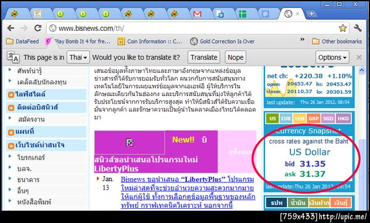Image resolution: width=370 pixels, height=223 pixels.
Task: Click the ธนาคาร sidebar link
Action: point(28,180)
